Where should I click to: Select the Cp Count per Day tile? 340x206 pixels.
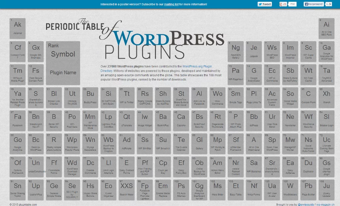[163, 167]
